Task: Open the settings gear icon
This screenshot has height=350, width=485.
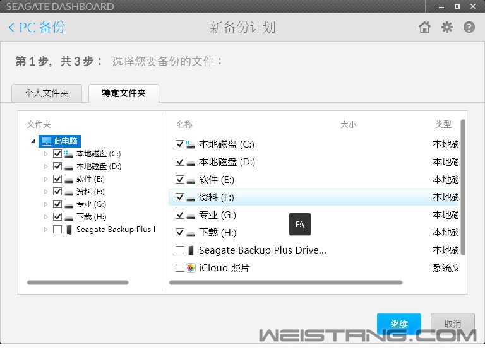Action: pos(447,27)
